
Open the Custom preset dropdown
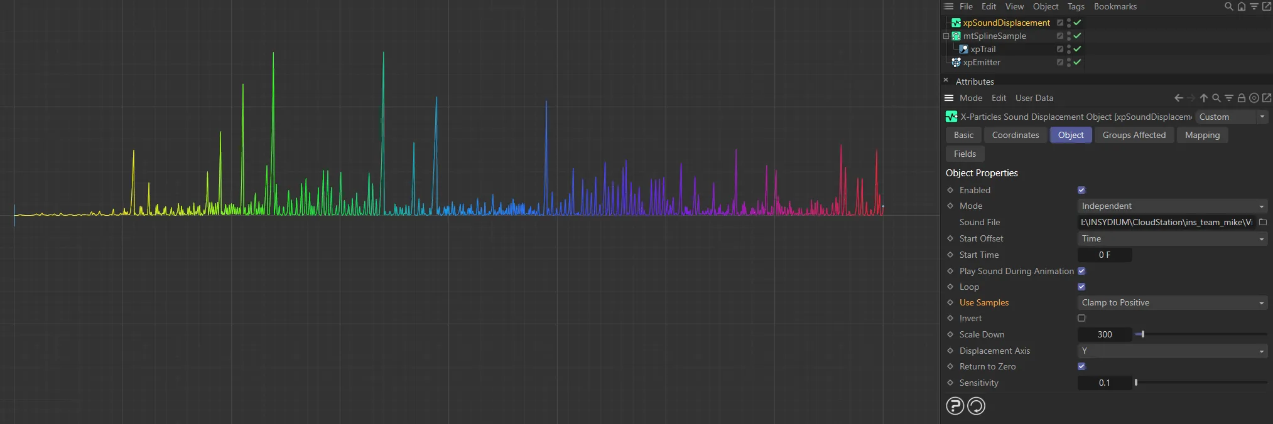(x=1232, y=117)
